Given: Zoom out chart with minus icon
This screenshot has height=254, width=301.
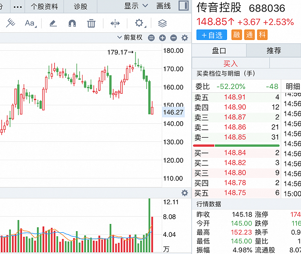Looking at the screenshot, I should coord(174,38).
